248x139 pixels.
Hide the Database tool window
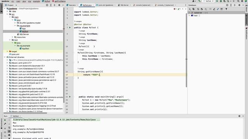(x=243, y=5)
